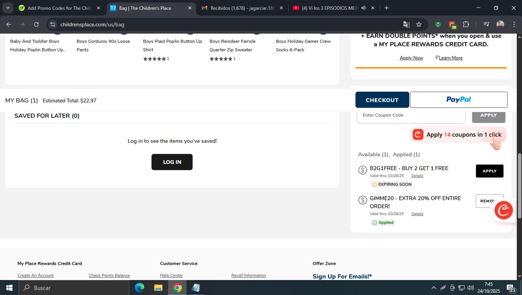Open Baby And Toddler Boys Holiday Poplin product
This screenshot has width=522, height=295.
click(x=38, y=45)
